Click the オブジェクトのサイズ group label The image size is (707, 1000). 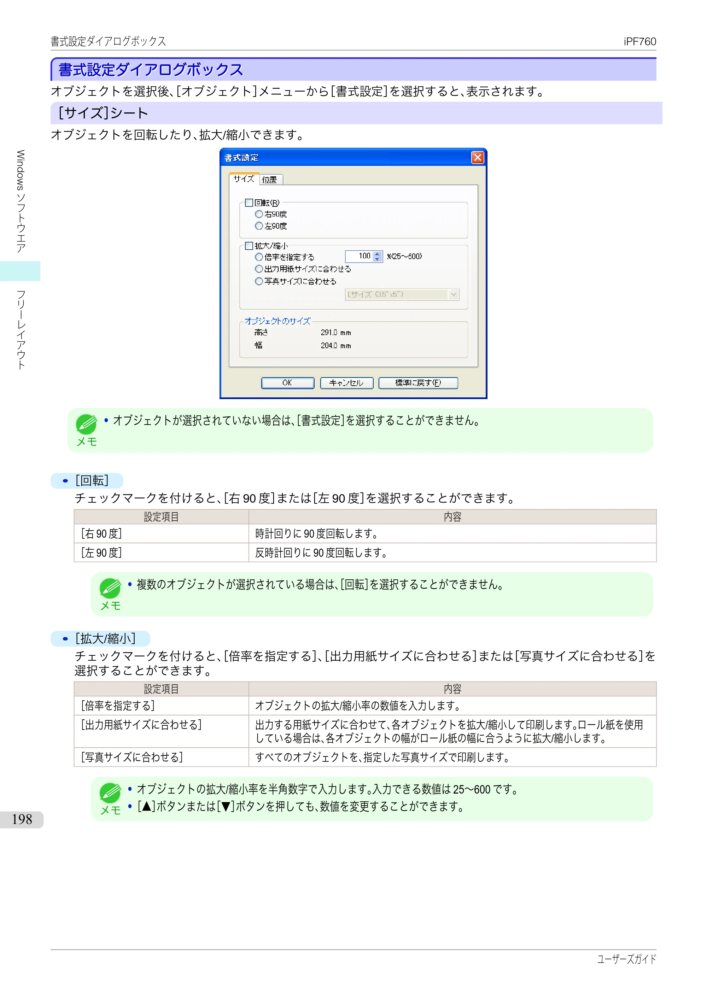pos(277,321)
